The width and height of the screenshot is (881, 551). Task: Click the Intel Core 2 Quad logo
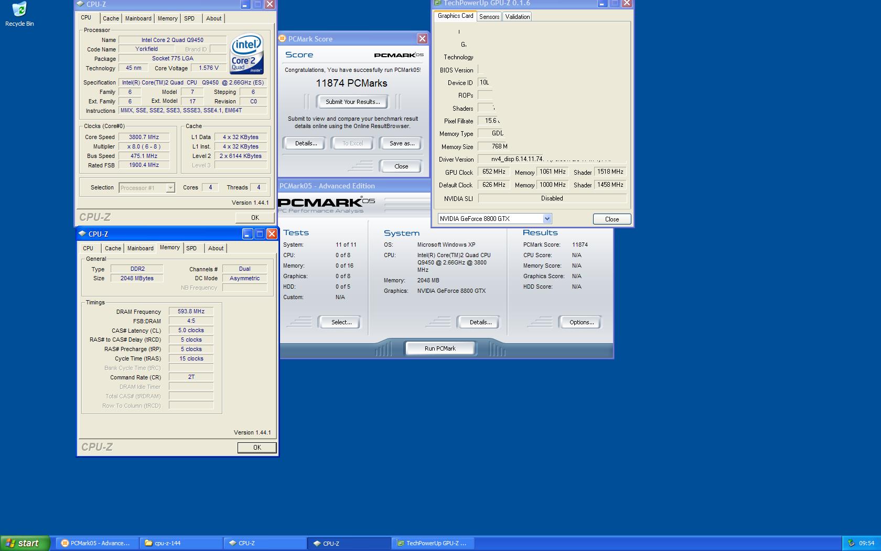[247, 55]
